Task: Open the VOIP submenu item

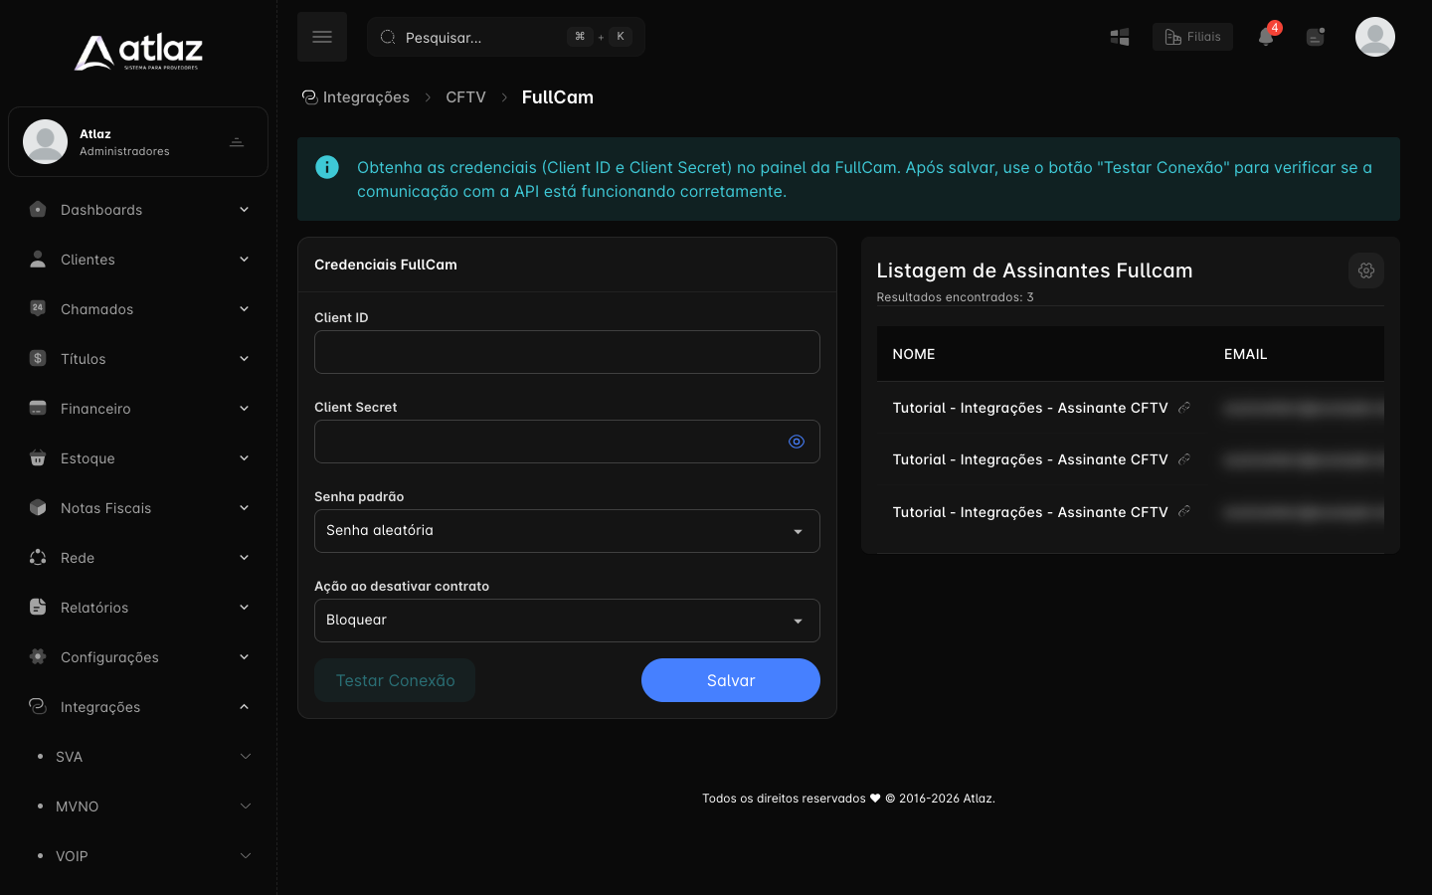Action: point(138,856)
